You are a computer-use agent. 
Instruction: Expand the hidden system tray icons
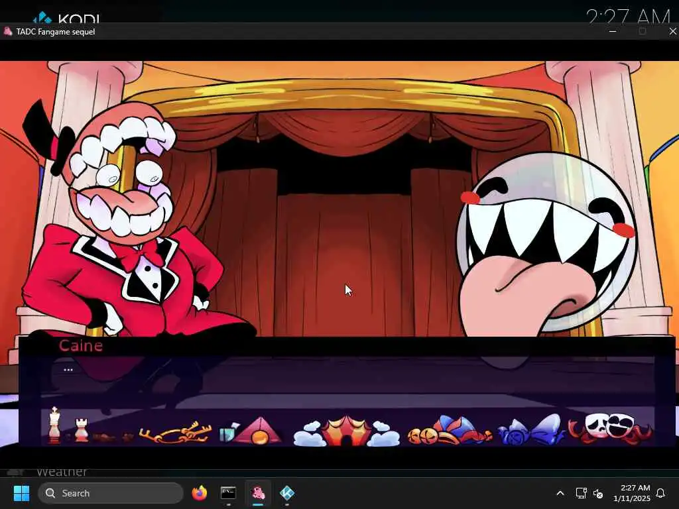pos(560,493)
